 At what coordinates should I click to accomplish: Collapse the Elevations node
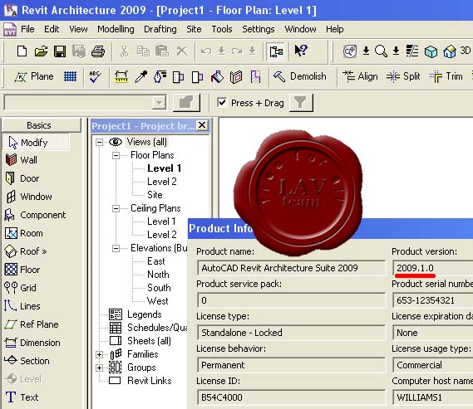(116, 248)
